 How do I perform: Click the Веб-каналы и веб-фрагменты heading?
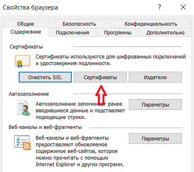click(45, 127)
